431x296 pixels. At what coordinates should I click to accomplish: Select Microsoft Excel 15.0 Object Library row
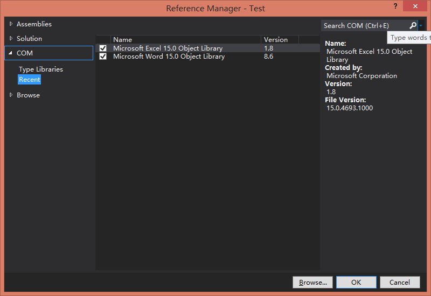tap(208, 48)
